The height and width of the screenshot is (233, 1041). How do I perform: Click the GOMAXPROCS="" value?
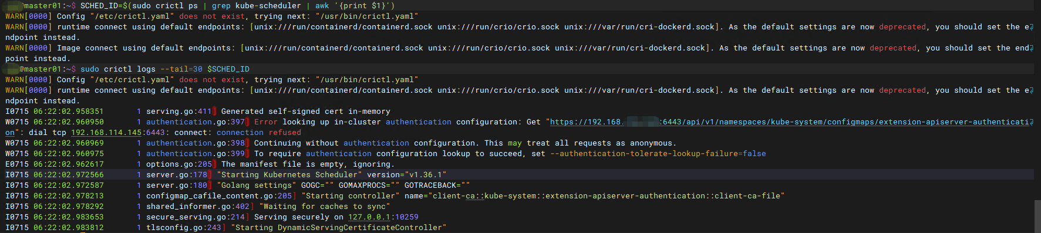(369, 185)
